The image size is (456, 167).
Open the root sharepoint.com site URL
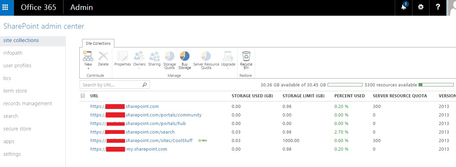[124, 107]
